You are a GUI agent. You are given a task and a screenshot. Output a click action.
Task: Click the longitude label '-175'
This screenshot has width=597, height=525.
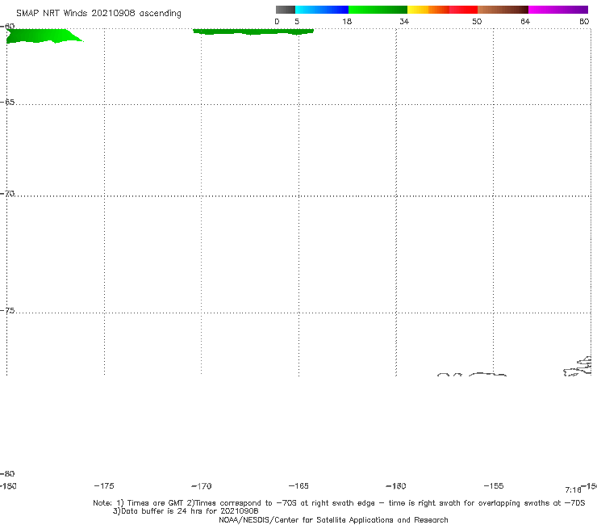[104, 485]
